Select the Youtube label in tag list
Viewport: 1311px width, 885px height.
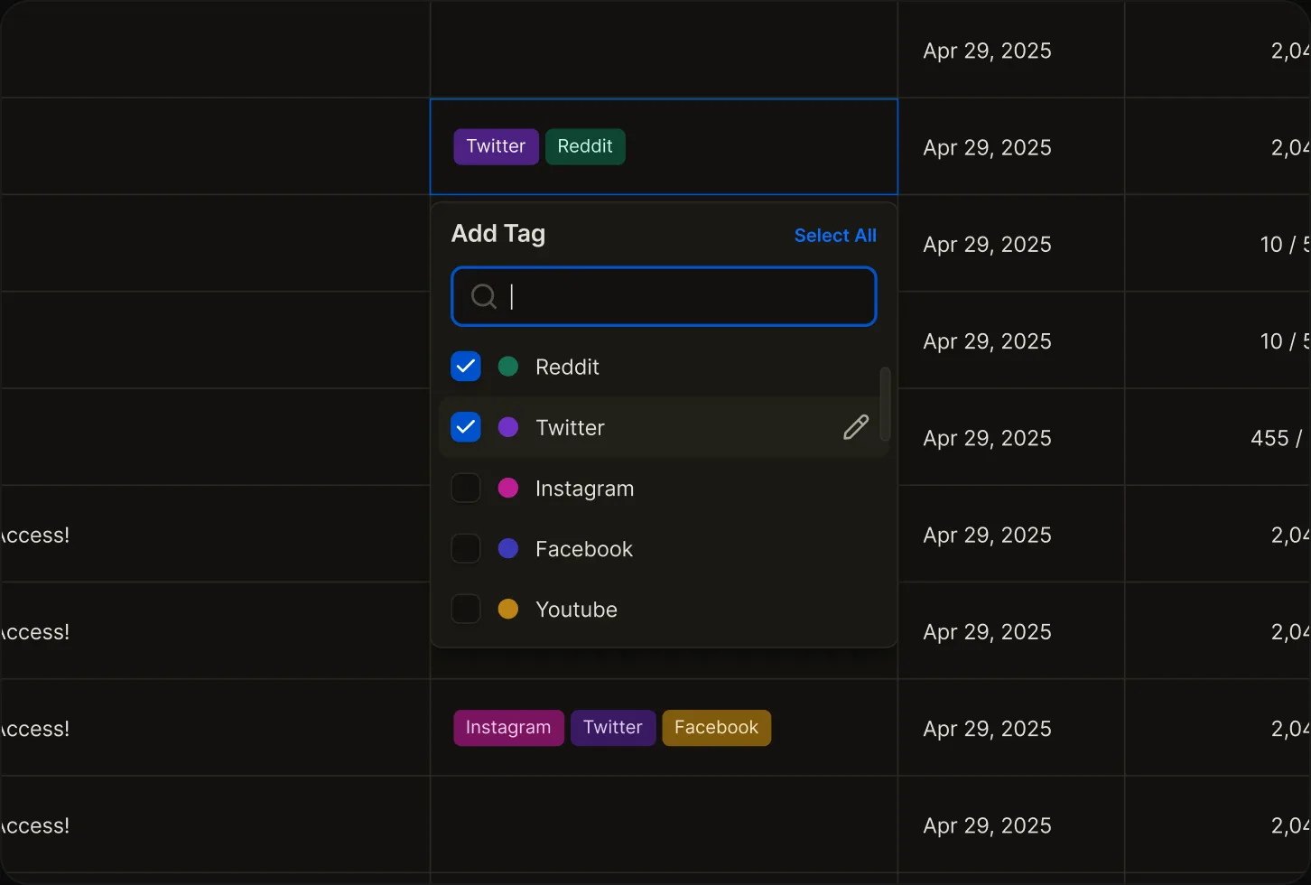576,610
